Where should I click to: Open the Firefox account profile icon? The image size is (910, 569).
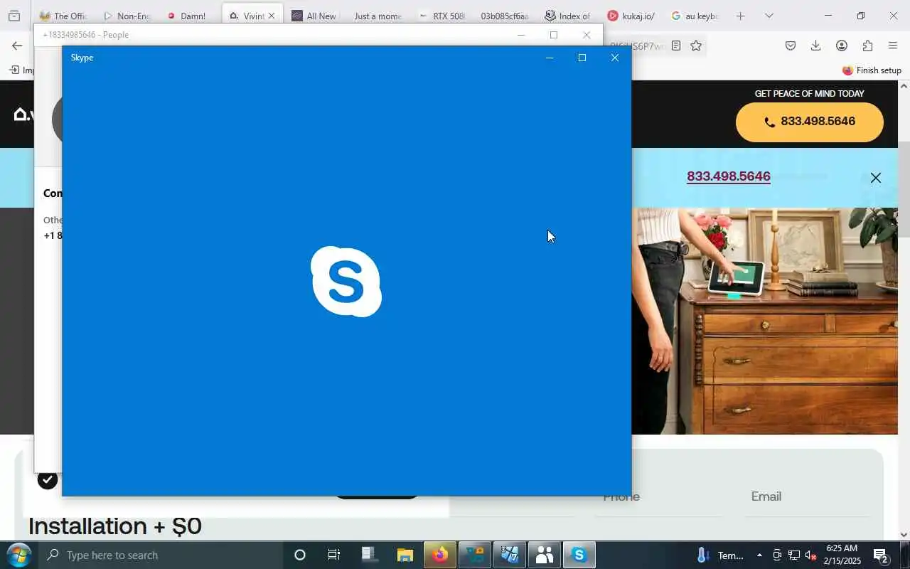pyautogui.click(x=842, y=46)
